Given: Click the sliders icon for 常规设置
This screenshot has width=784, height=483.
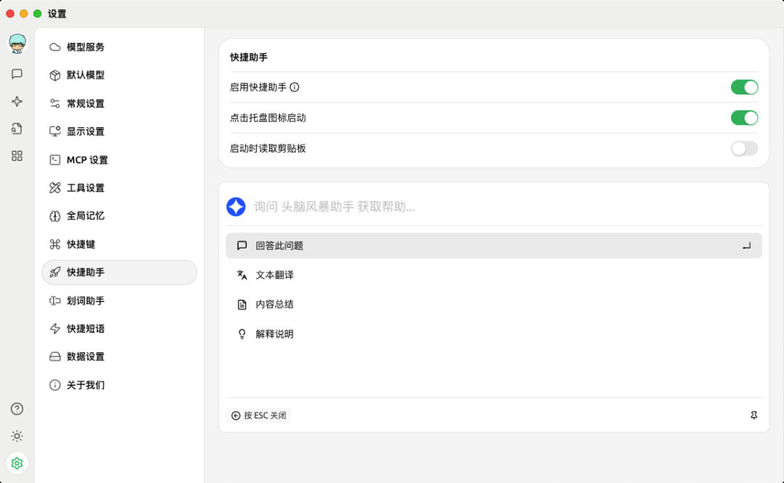Looking at the screenshot, I should [55, 104].
